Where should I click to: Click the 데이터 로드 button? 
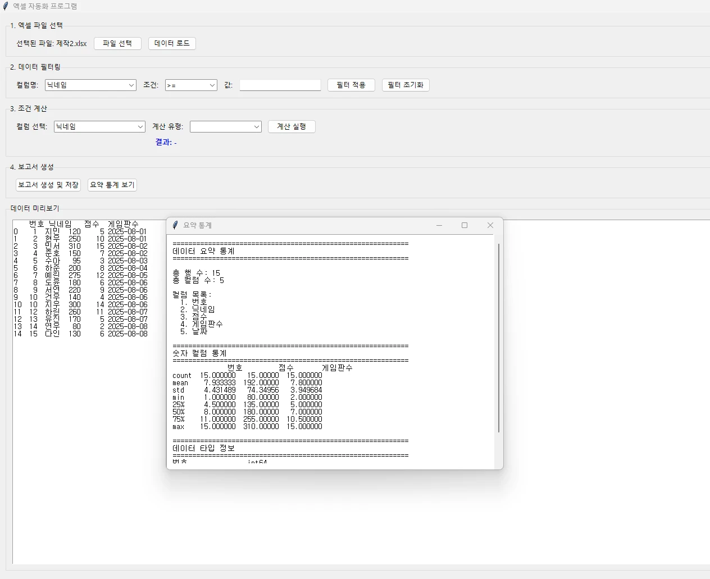pyautogui.click(x=172, y=43)
